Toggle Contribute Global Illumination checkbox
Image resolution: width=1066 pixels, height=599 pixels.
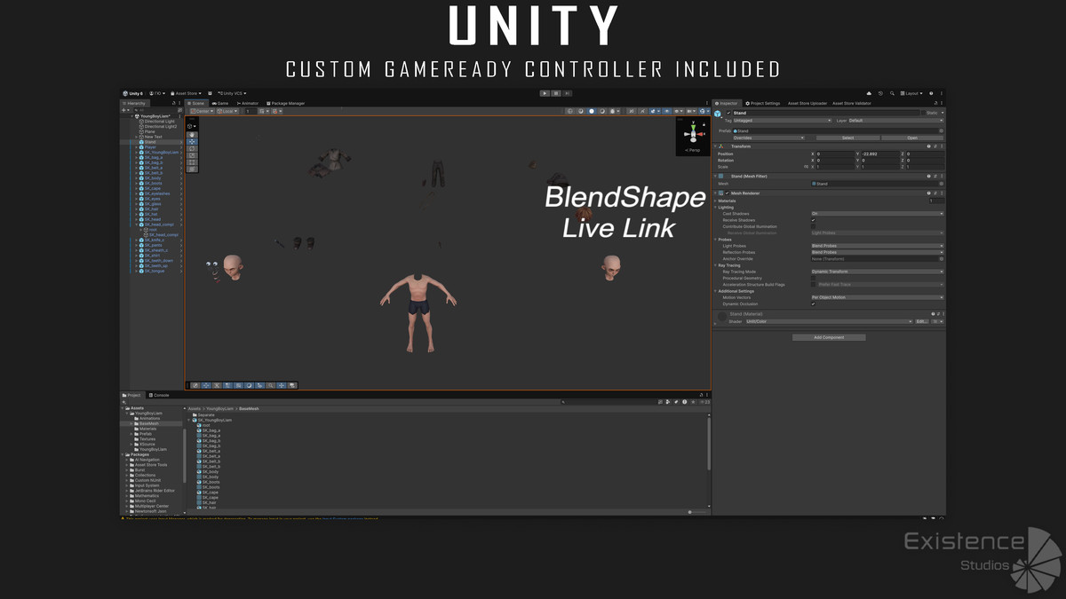(x=813, y=226)
